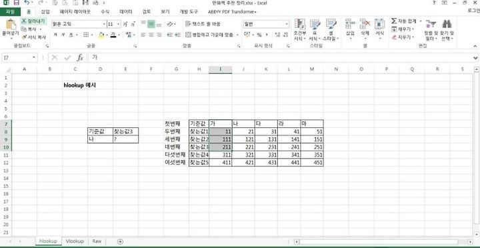The width and height of the screenshot is (480, 248).
Task: Click the AutoSum sigma button
Action: [394, 21]
